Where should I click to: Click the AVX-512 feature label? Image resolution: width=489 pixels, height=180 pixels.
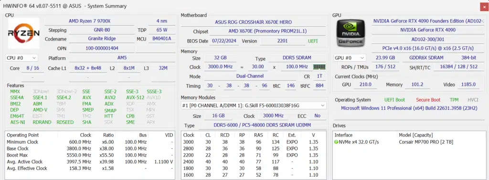pos(135,98)
